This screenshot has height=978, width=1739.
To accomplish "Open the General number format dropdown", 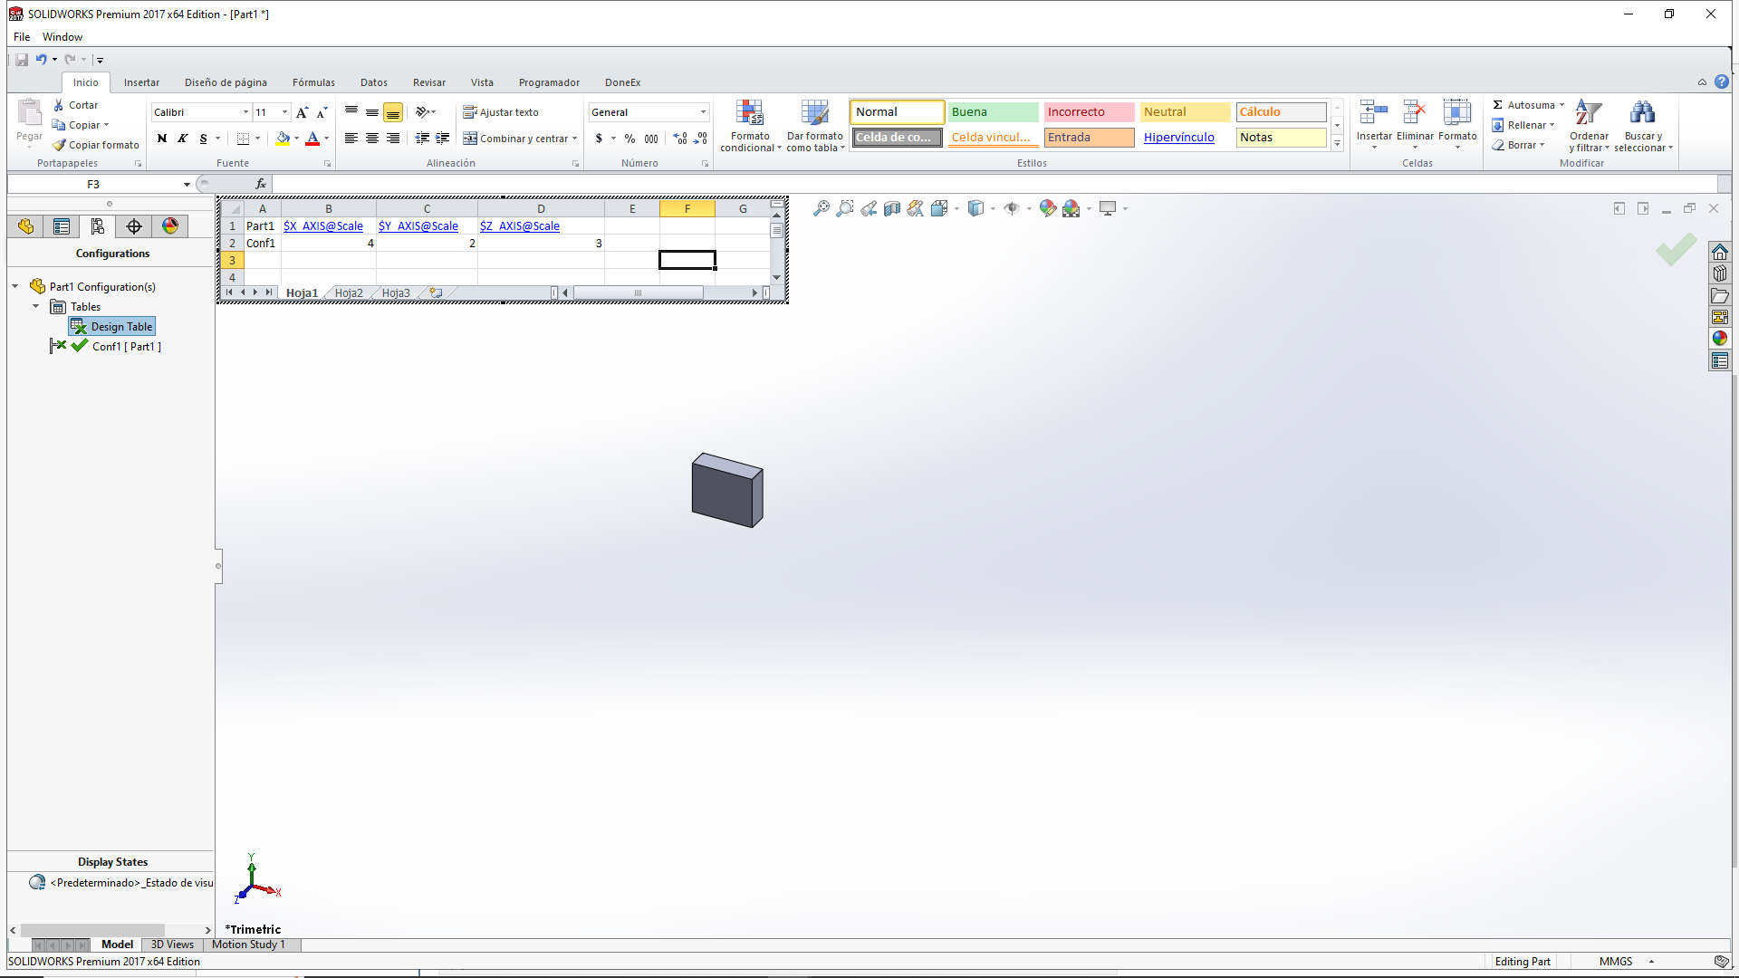I will click(x=703, y=112).
